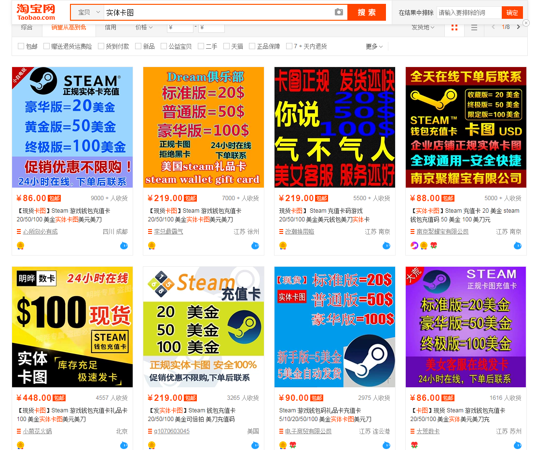Click gold medal icon under 李总最霸气
Viewport: 536px width, 450px height.
(x=152, y=245)
